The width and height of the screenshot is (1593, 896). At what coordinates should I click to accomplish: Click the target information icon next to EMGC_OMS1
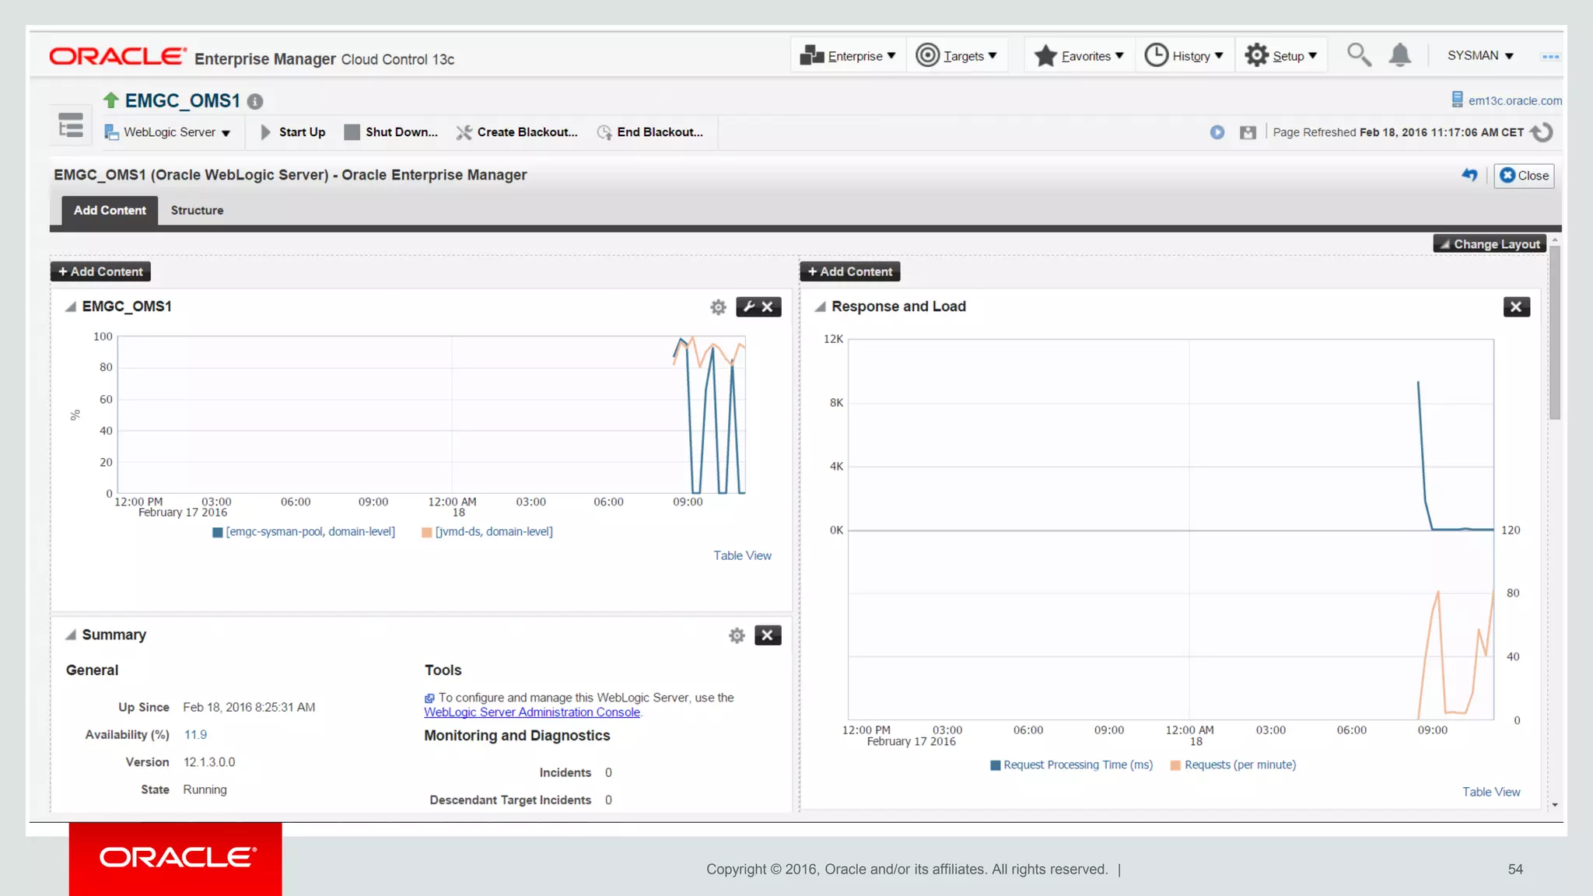(255, 102)
